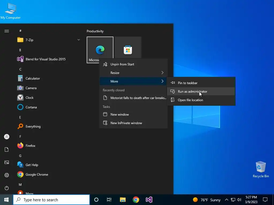Viewport: 274px width, 205px height.
Task: Open the 76°F Sunny weather widget
Action: pyautogui.click(x=207, y=200)
